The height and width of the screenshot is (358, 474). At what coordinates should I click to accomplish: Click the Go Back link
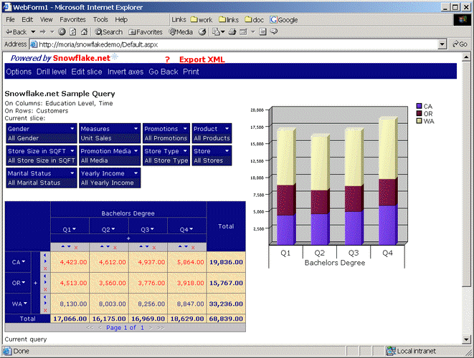163,72
